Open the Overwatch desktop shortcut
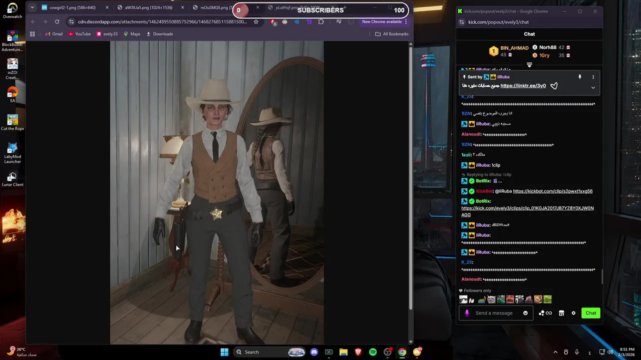Screen dimensions: 641x360 [x=13, y=10]
